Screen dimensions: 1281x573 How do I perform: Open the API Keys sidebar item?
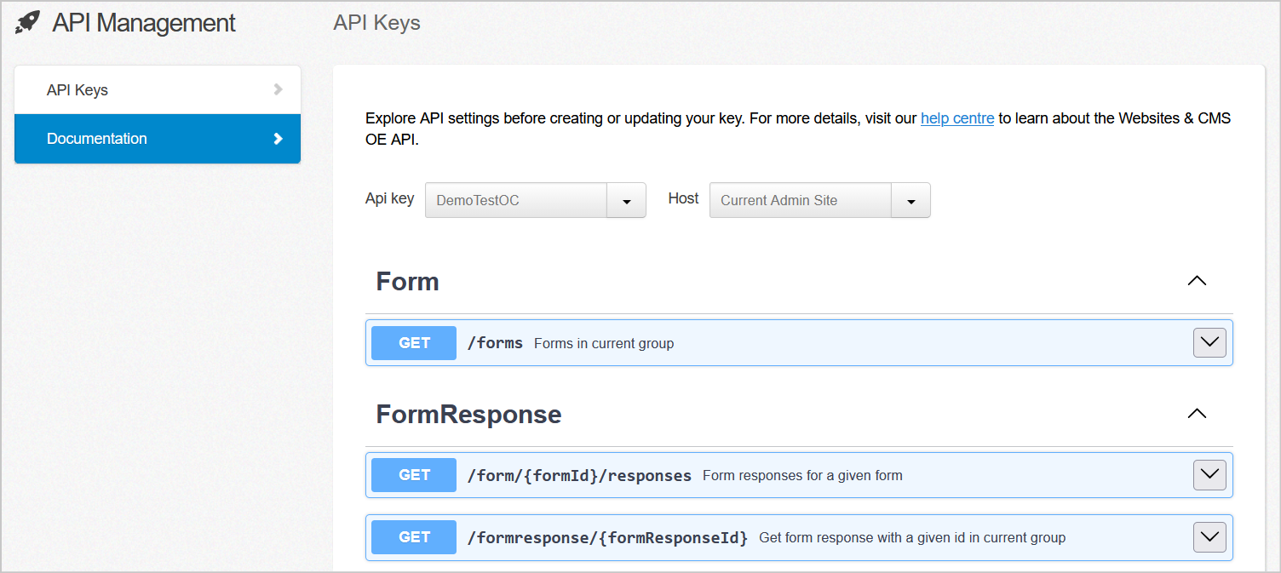[x=158, y=89]
